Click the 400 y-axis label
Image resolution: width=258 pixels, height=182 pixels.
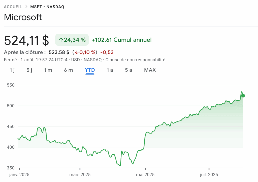point(11,147)
